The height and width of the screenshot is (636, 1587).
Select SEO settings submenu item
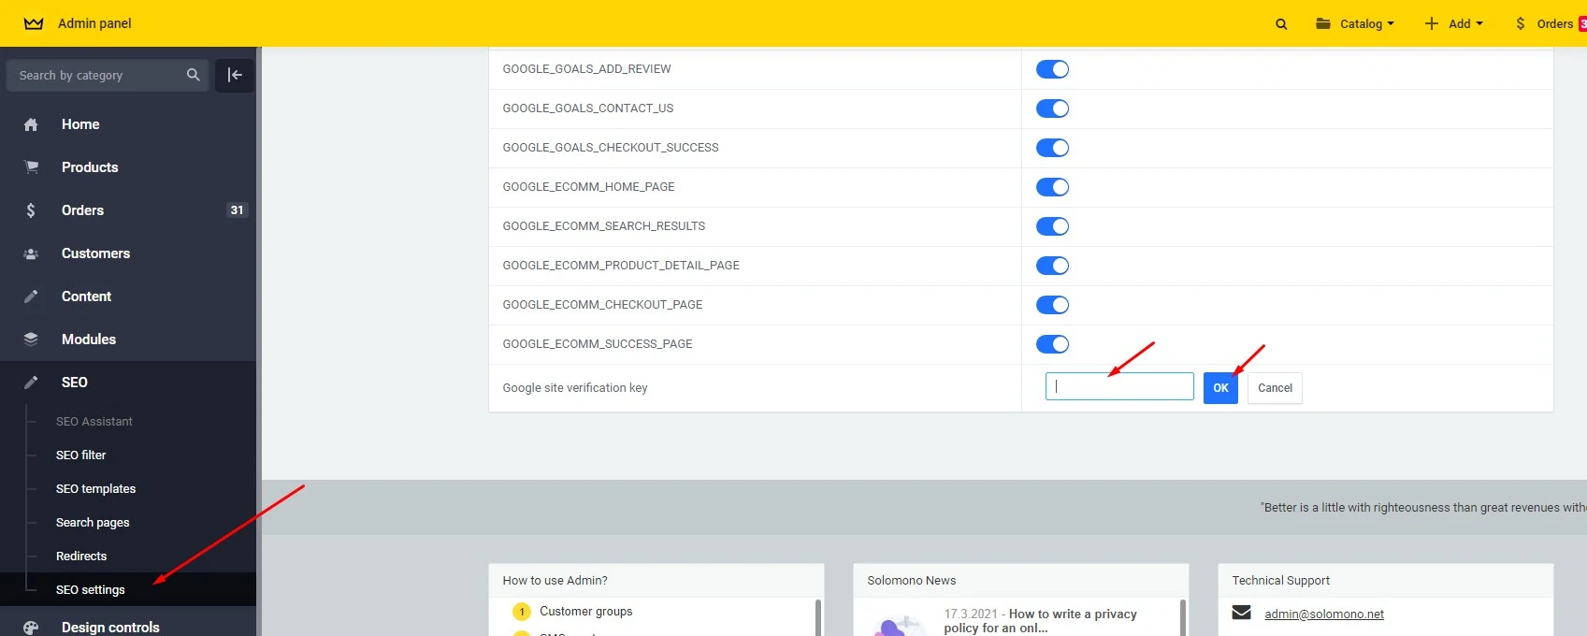[x=91, y=590]
